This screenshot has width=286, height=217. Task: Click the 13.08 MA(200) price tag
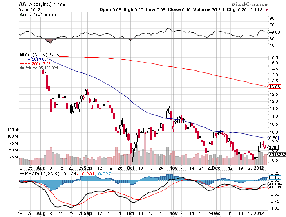274,87
